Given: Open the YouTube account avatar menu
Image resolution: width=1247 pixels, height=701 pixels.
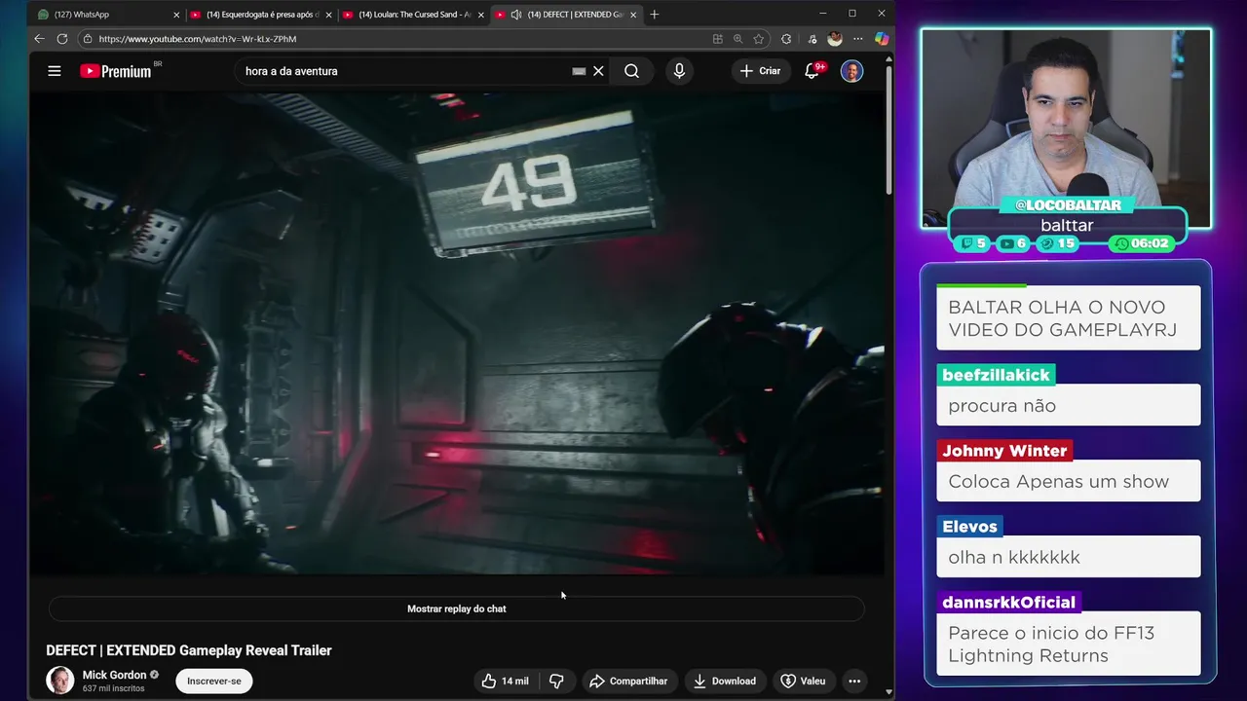Looking at the screenshot, I should pyautogui.click(x=851, y=71).
